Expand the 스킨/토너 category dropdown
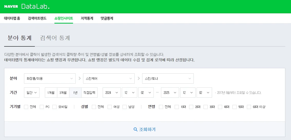 [x=168, y=78]
